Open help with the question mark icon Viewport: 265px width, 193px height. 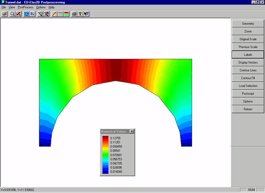[x=80, y=14]
